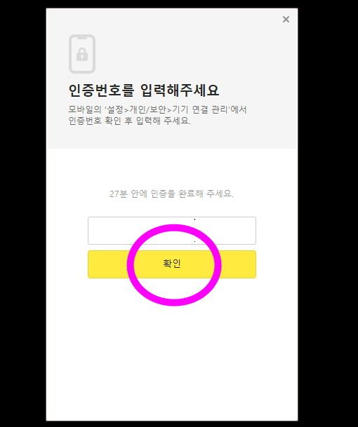Click the padlock symbol inside the phone icon
This screenshot has height=427, width=358.
tap(82, 54)
